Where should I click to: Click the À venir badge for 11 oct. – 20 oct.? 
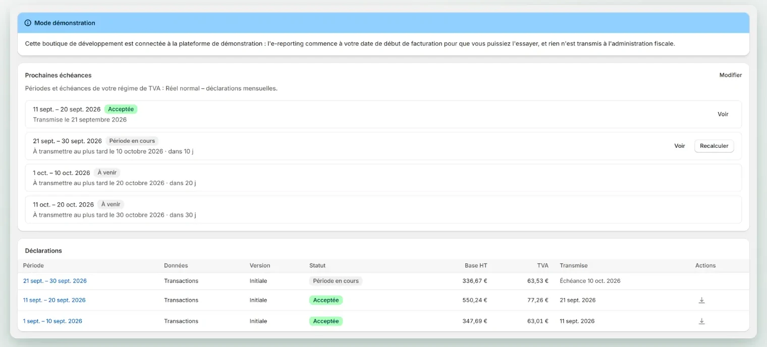[x=111, y=204]
